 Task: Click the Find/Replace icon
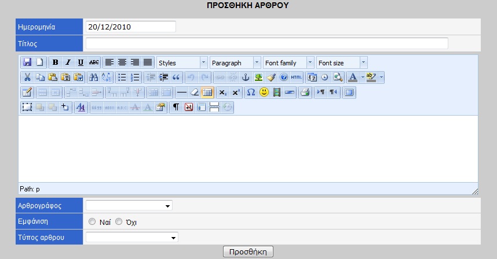click(107, 77)
